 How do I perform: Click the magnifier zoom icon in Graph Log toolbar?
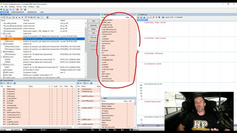click(x=154, y=17)
